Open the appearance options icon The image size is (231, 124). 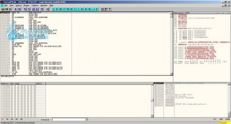point(106,9)
